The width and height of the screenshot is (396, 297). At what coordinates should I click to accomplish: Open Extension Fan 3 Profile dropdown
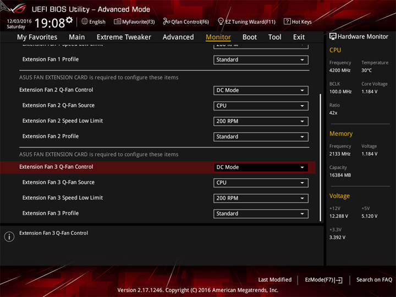tap(261, 213)
